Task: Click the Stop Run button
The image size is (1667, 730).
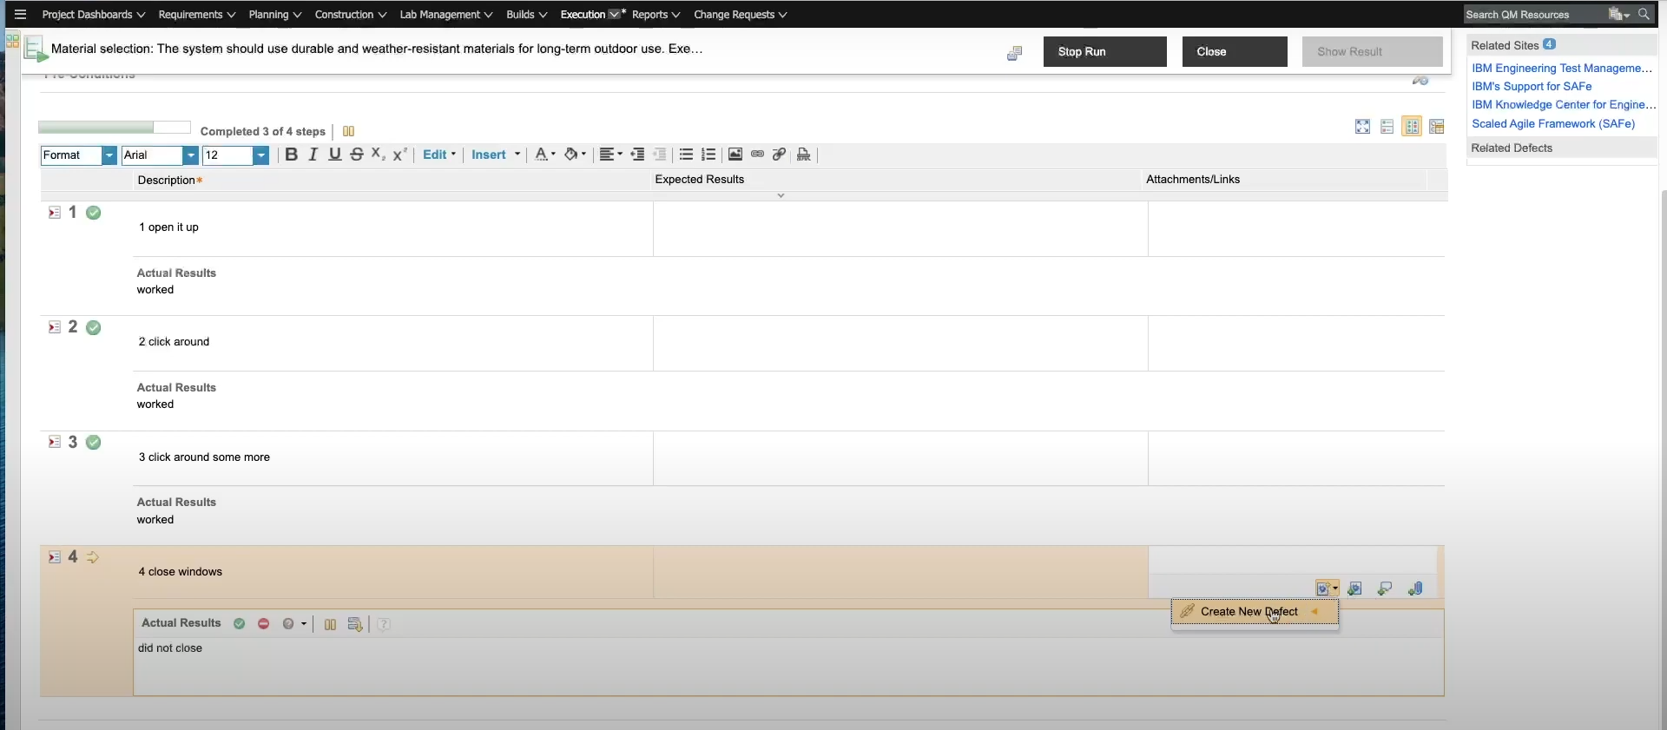Action: click(x=1104, y=52)
